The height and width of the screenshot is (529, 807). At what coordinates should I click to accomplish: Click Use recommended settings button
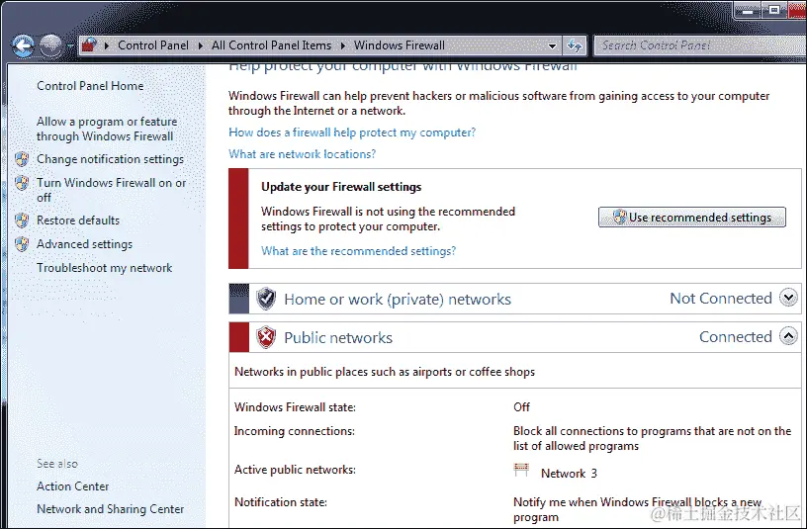coord(691,218)
